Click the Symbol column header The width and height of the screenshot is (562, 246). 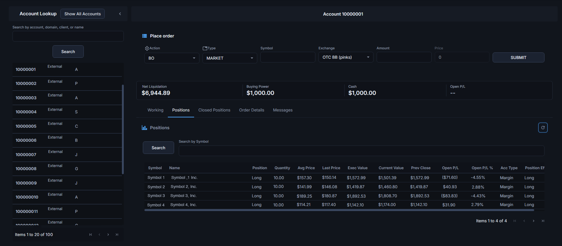pos(155,168)
